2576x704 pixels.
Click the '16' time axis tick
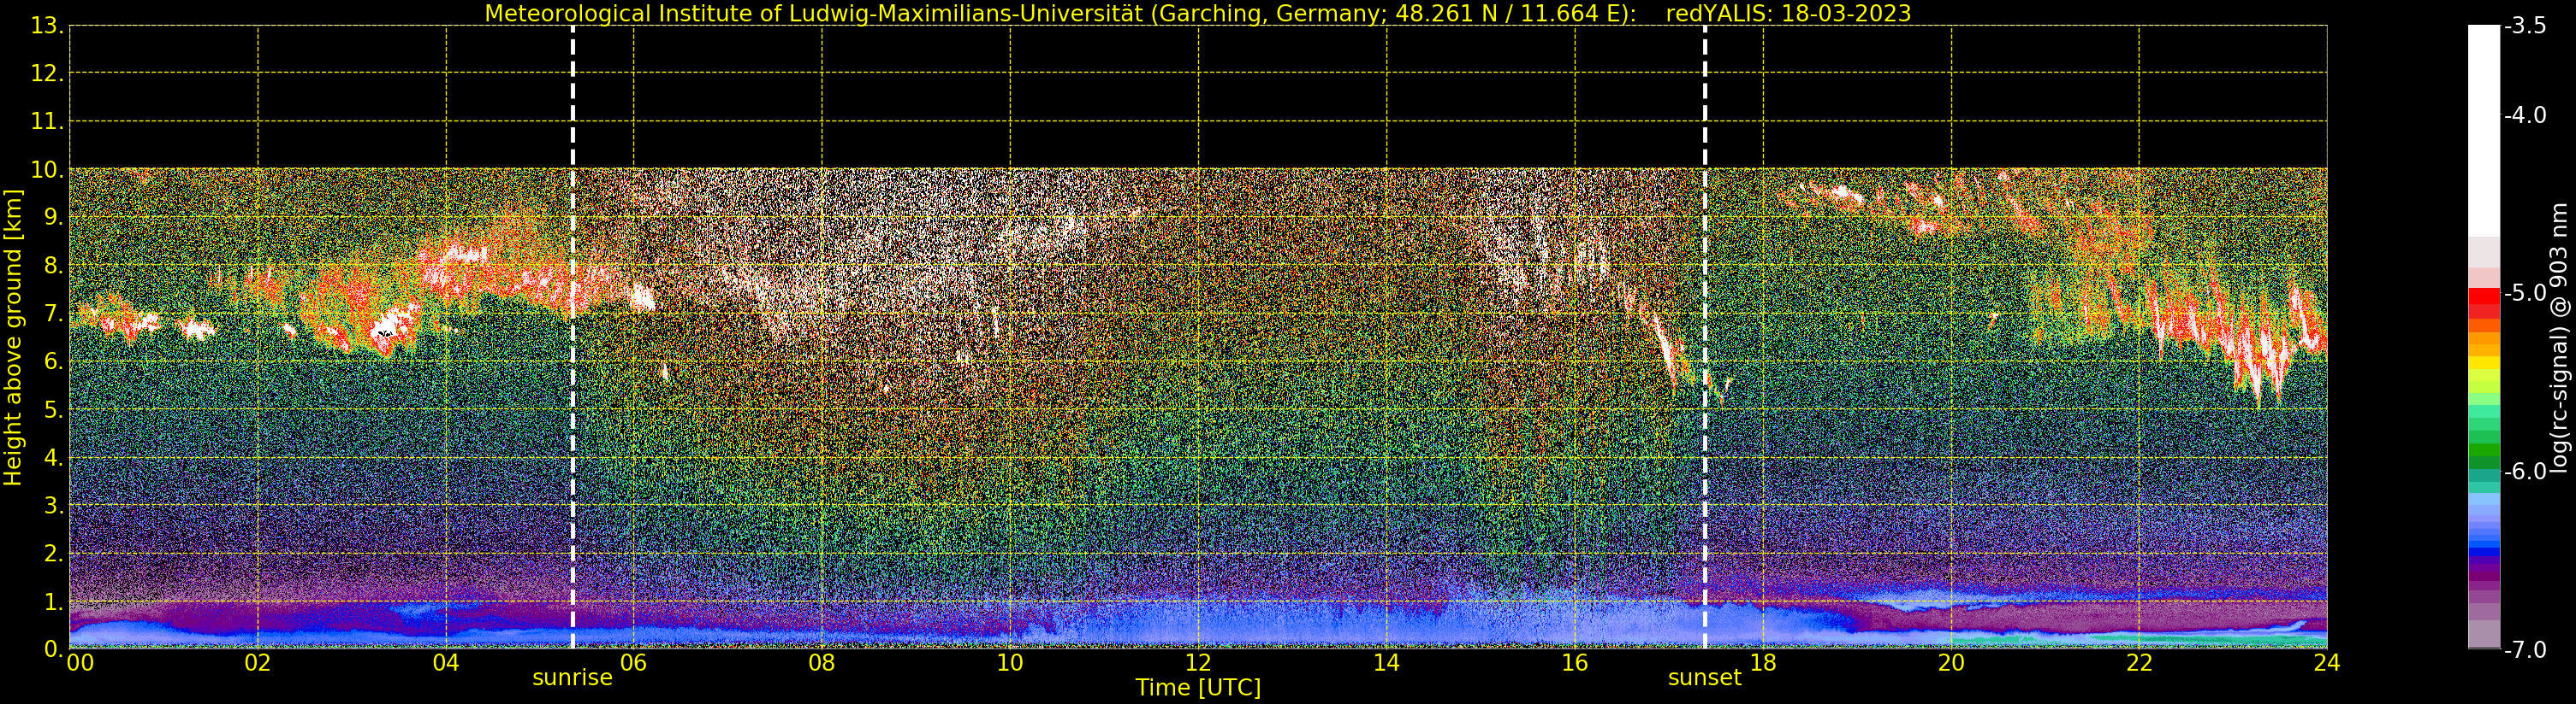click(1575, 663)
